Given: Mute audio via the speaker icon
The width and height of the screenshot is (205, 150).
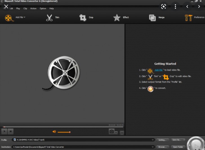Looking at the screenshot, I should point(54,132).
